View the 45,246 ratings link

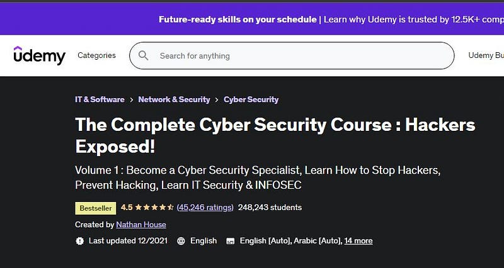(x=205, y=208)
